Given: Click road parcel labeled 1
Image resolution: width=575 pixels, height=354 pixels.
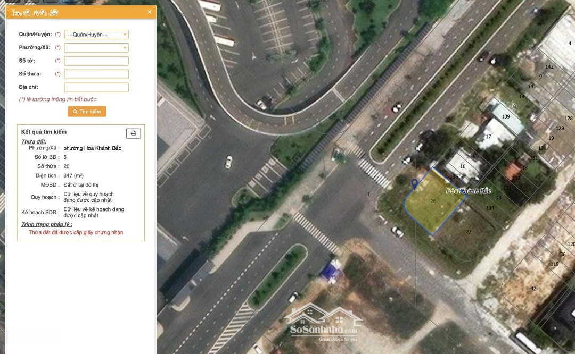Looking at the screenshot, I should pos(369,195).
